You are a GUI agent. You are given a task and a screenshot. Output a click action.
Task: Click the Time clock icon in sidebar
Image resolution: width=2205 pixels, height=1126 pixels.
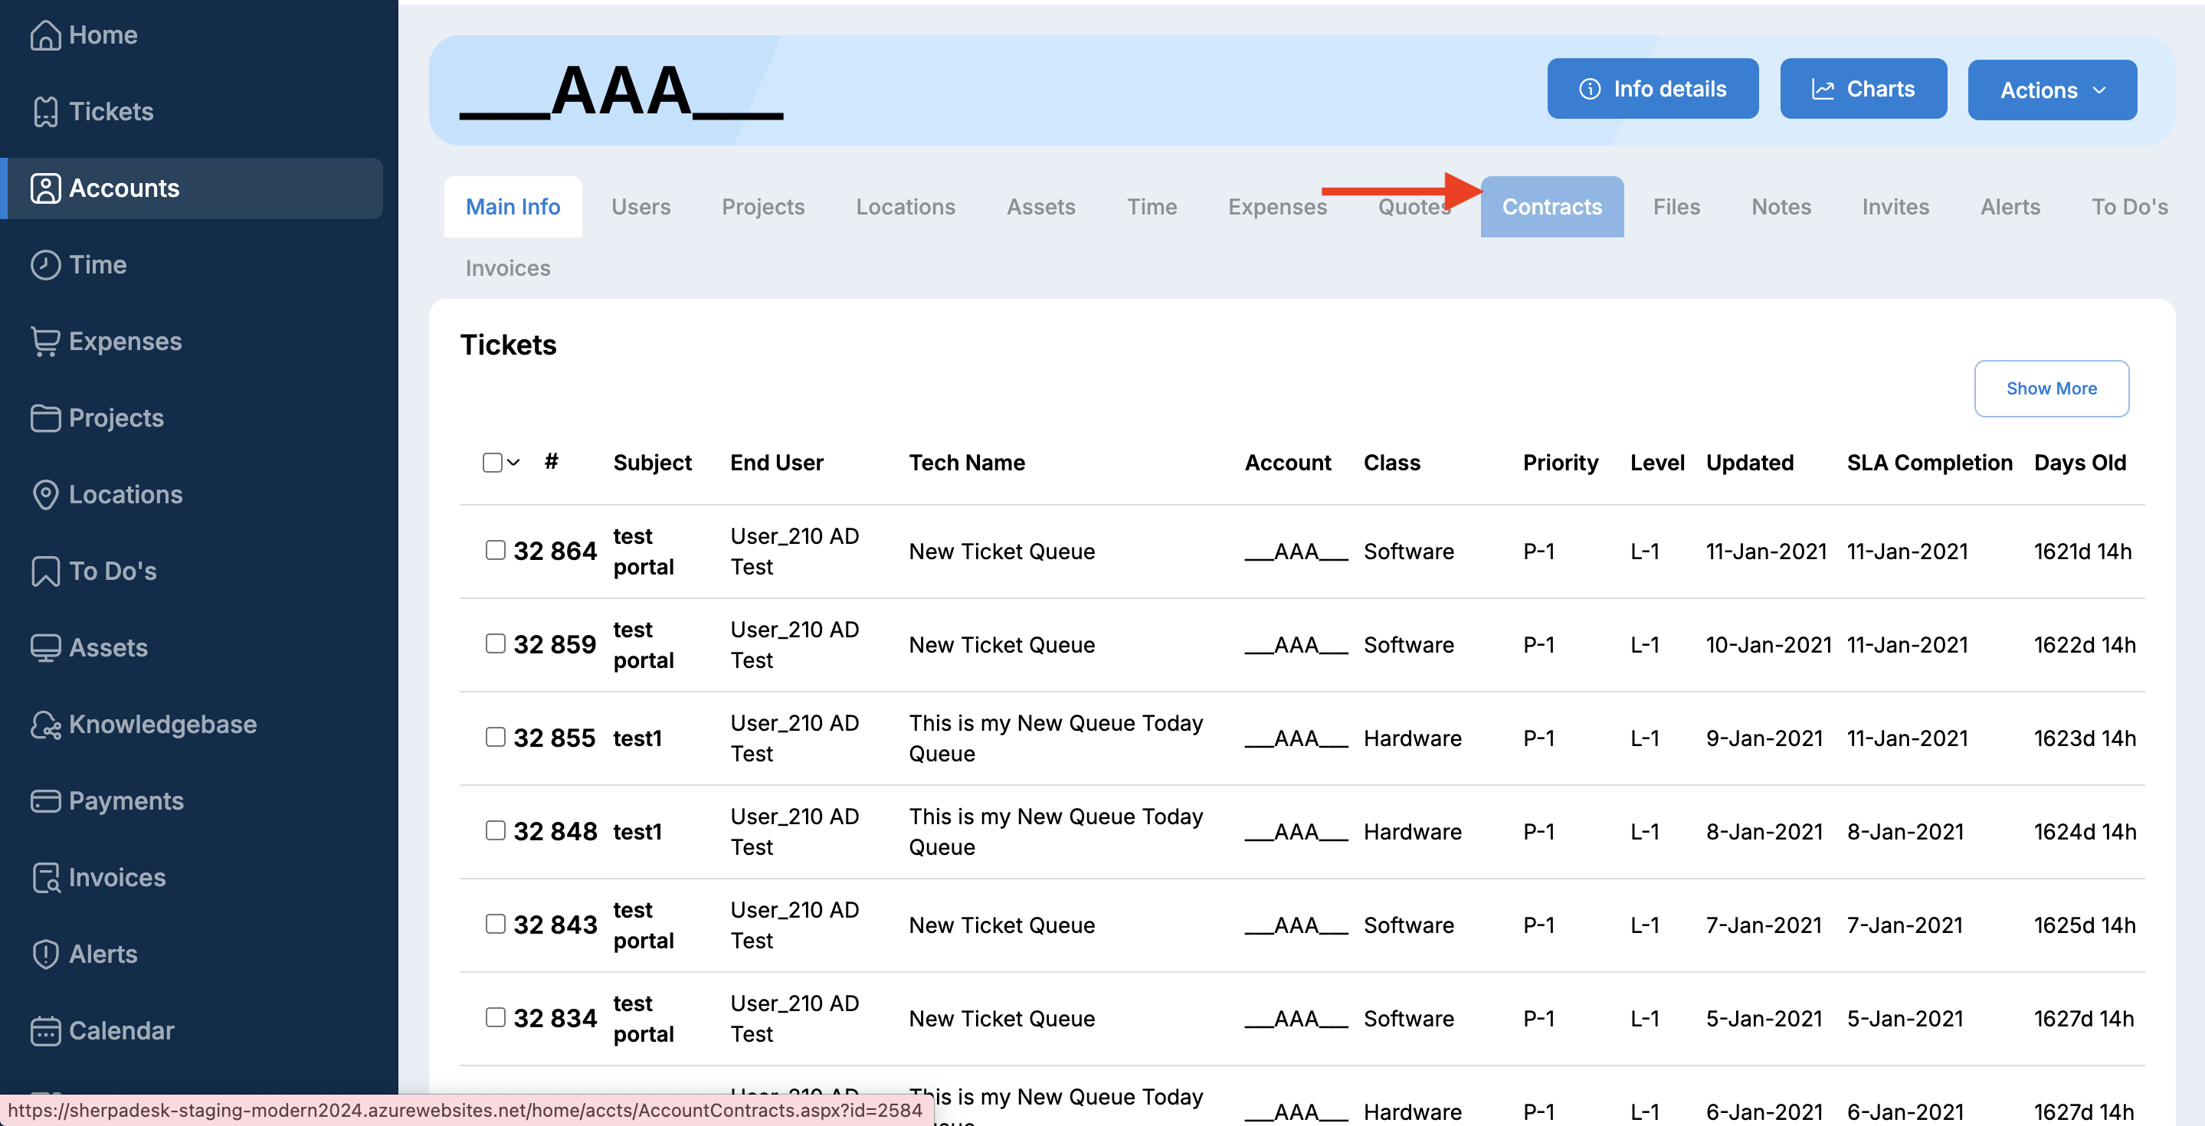tap(44, 265)
